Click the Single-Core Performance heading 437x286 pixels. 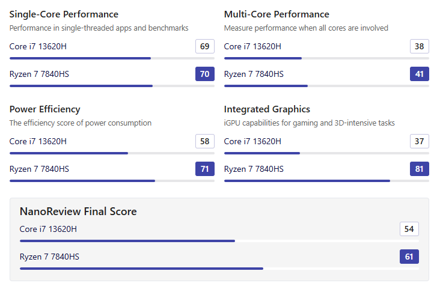(64, 14)
